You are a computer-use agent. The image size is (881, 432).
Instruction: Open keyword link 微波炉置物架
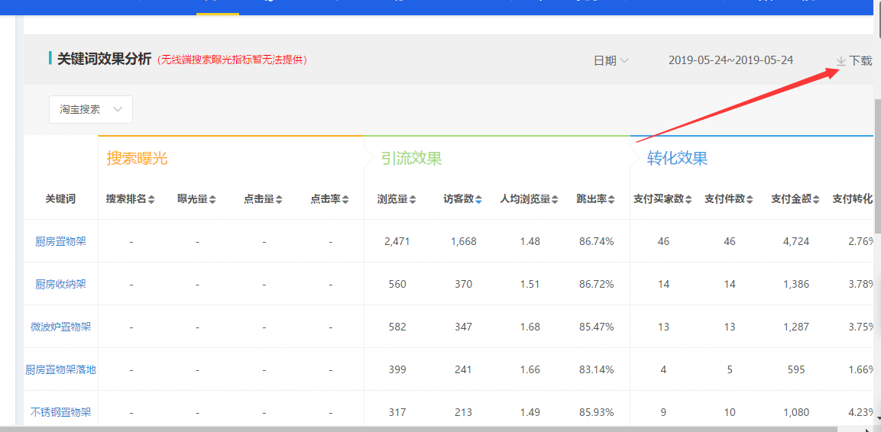pos(60,327)
